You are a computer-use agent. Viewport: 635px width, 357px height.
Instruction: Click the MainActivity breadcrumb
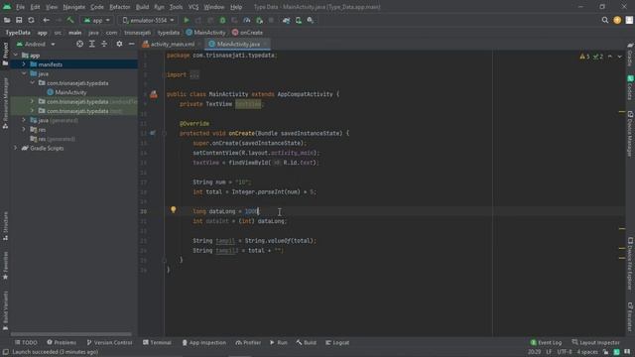pyautogui.click(x=205, y=33)
